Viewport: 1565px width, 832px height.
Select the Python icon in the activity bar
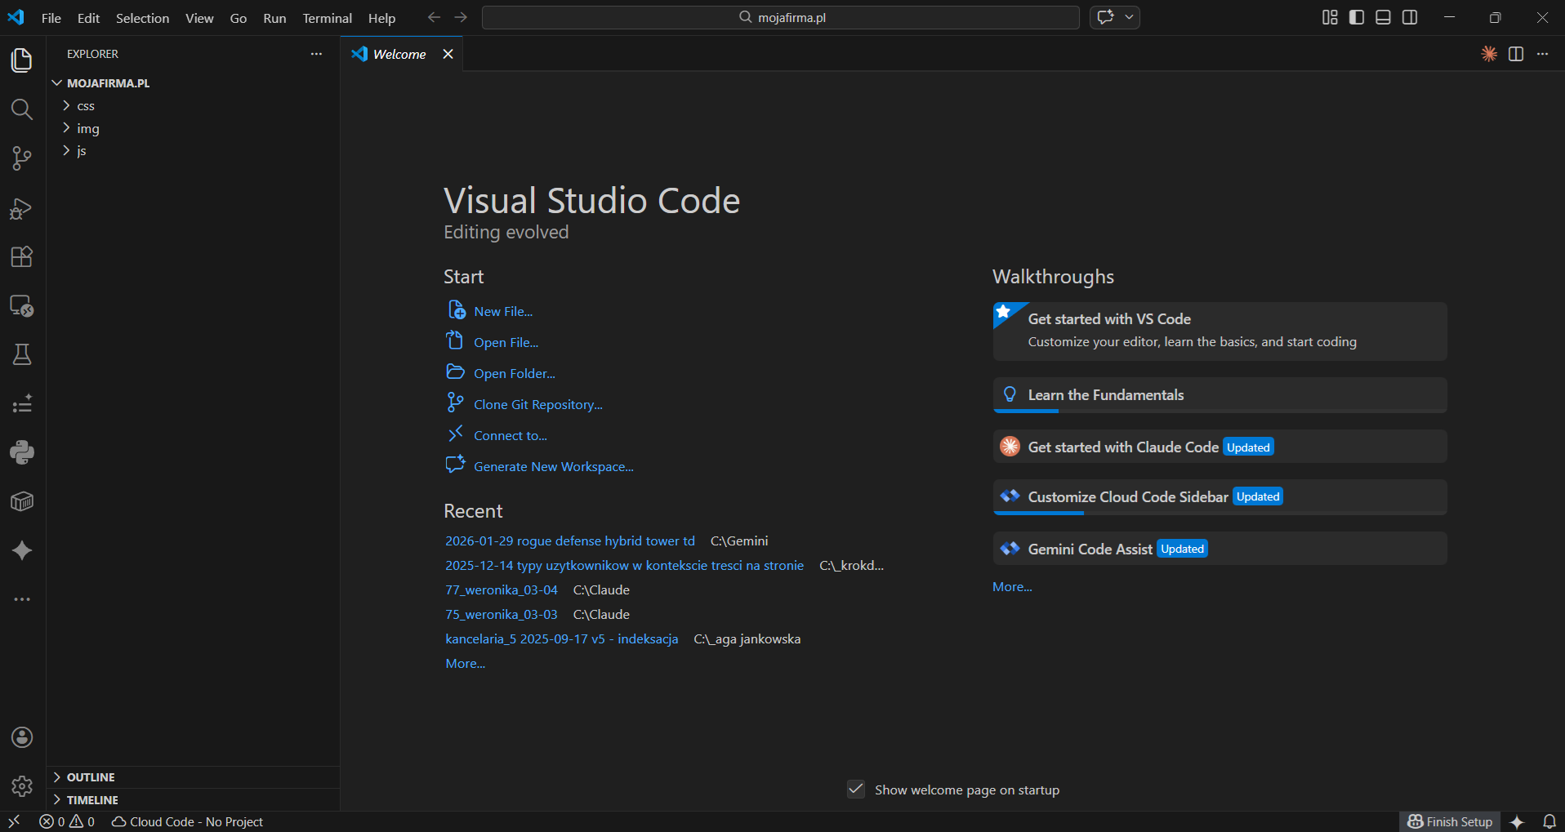(21, 452)
